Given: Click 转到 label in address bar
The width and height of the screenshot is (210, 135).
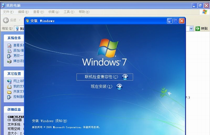Looking at the screenshot, I should point(204,28).
